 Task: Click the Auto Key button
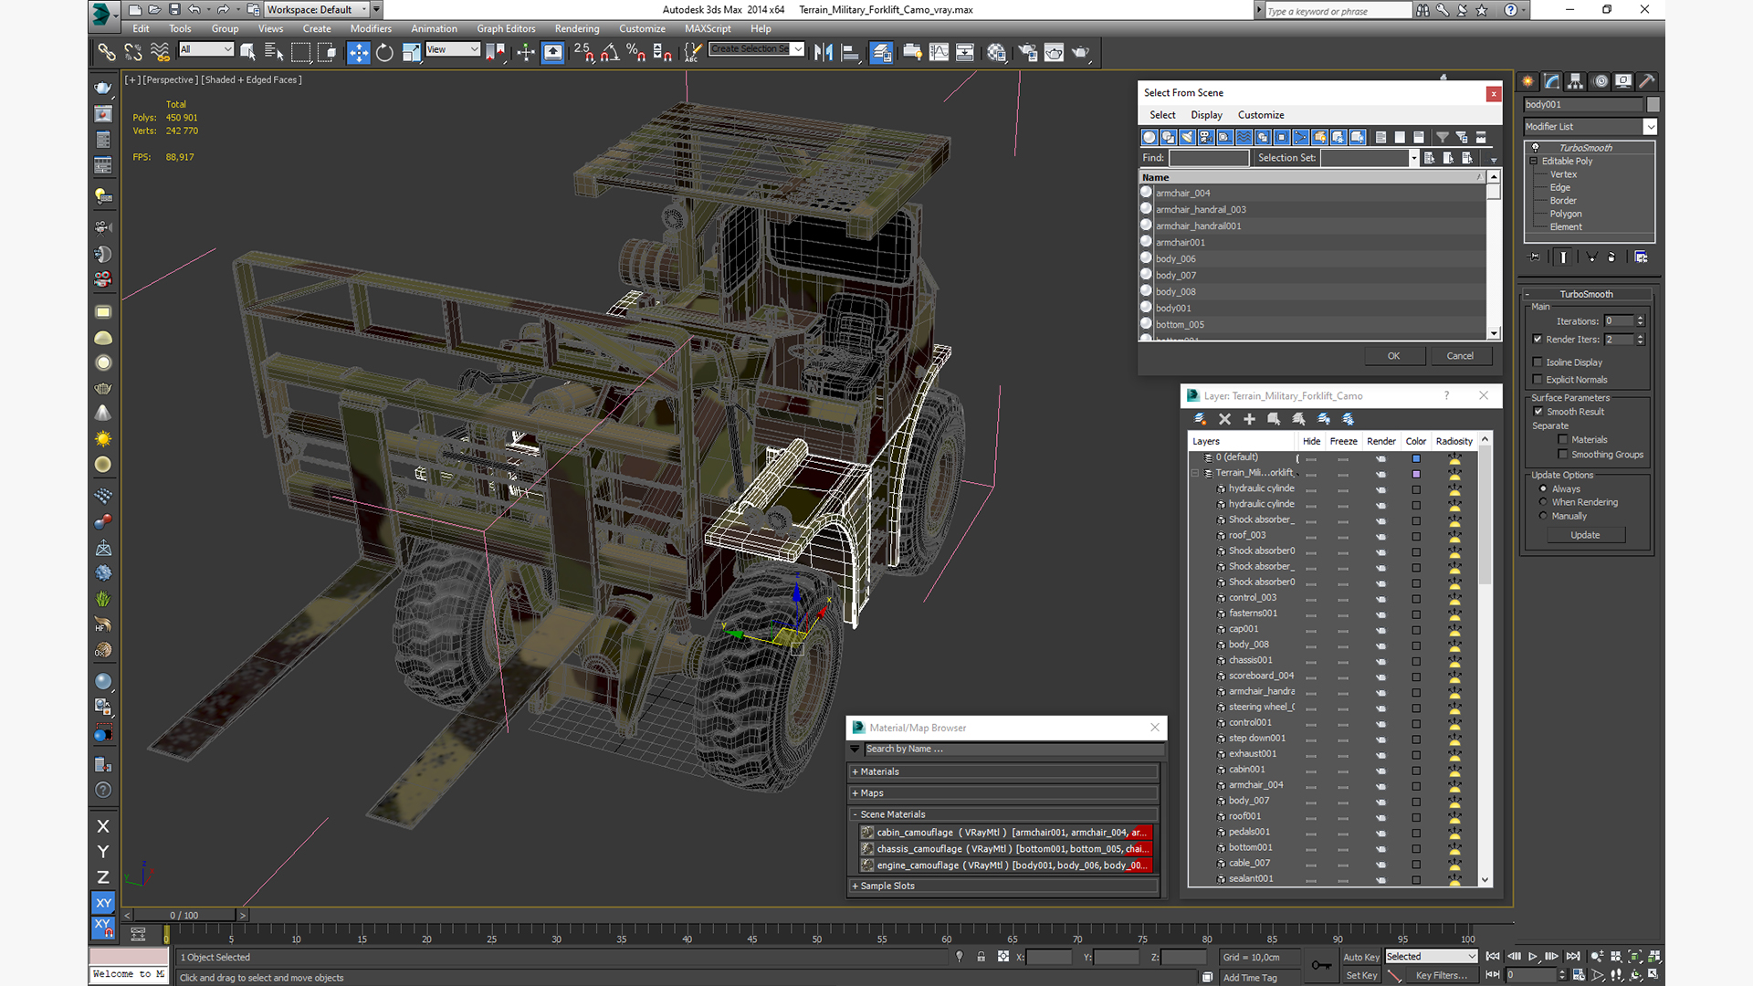[x=1360, y=957]
